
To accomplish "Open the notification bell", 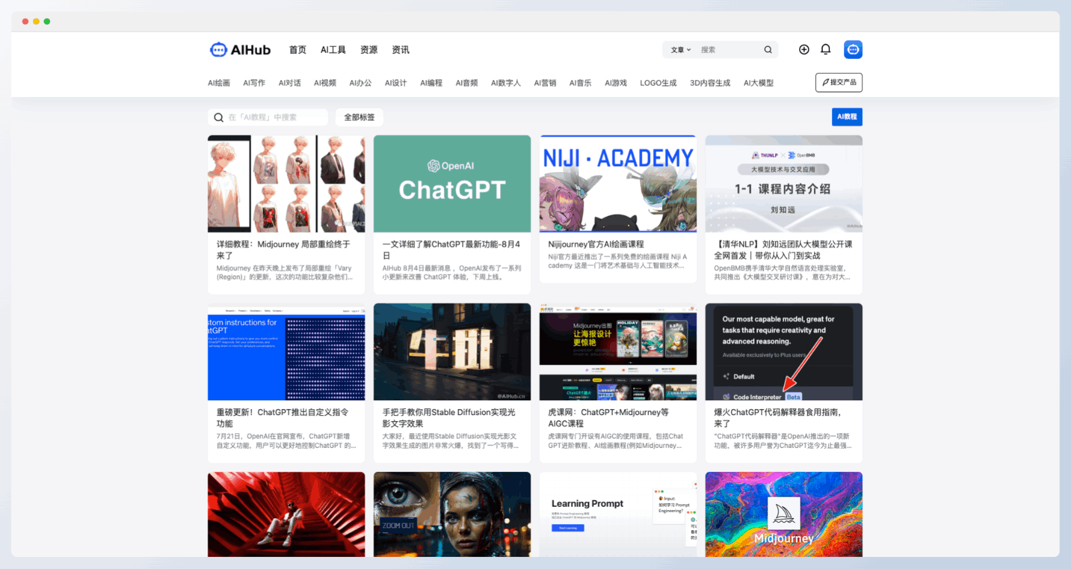I will [825, 50].
